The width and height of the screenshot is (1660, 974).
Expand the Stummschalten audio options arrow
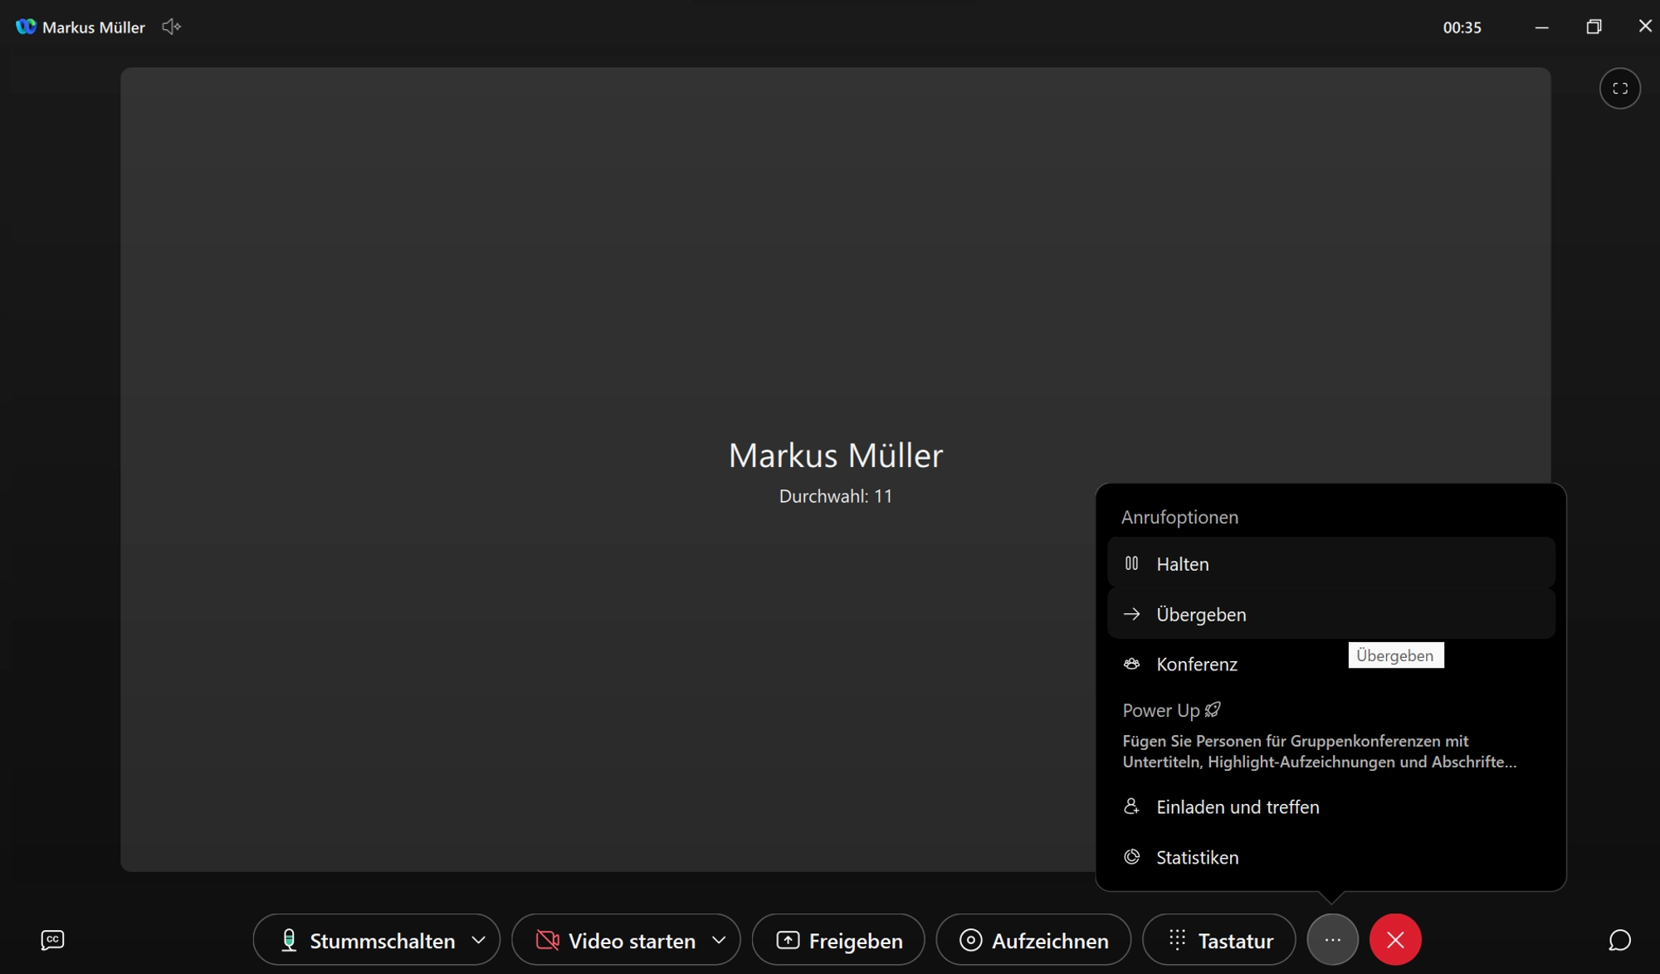479,940
